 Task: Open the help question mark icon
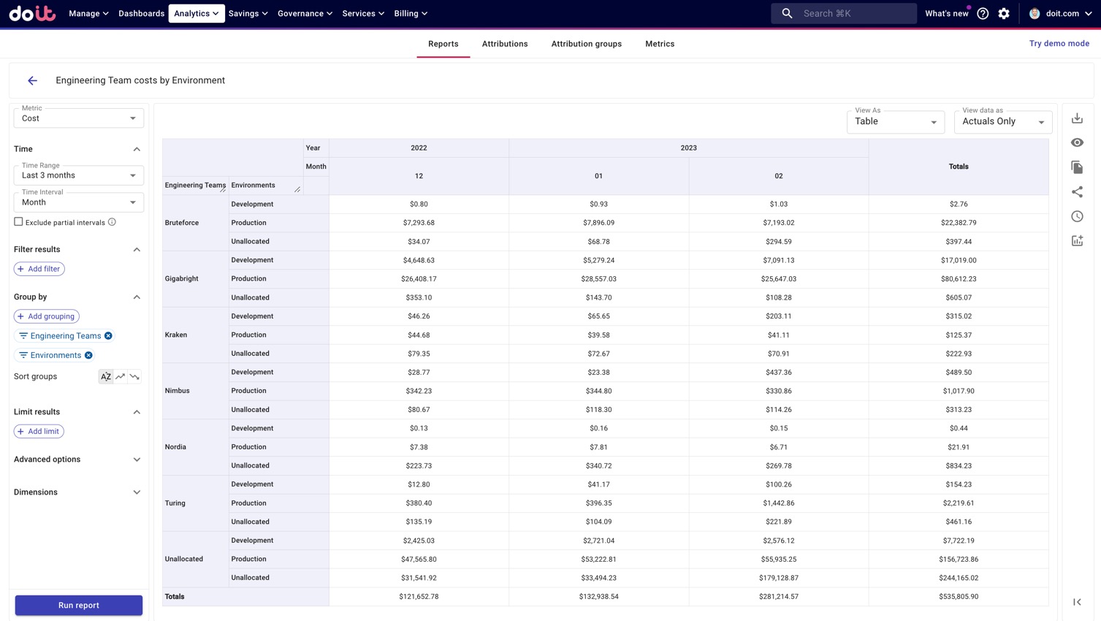(983, 13)
